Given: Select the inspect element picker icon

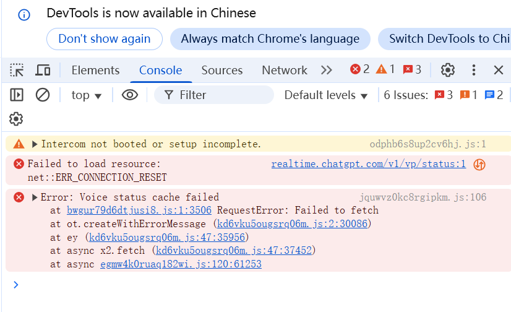Looking at the screenshot, I should (17, 70).
